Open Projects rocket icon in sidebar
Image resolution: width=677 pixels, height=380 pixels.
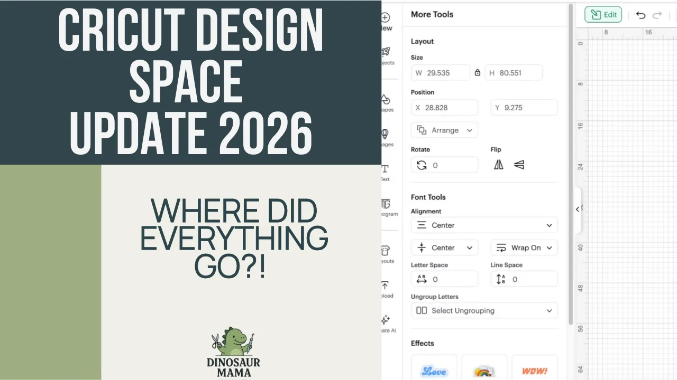click(386, 52)
